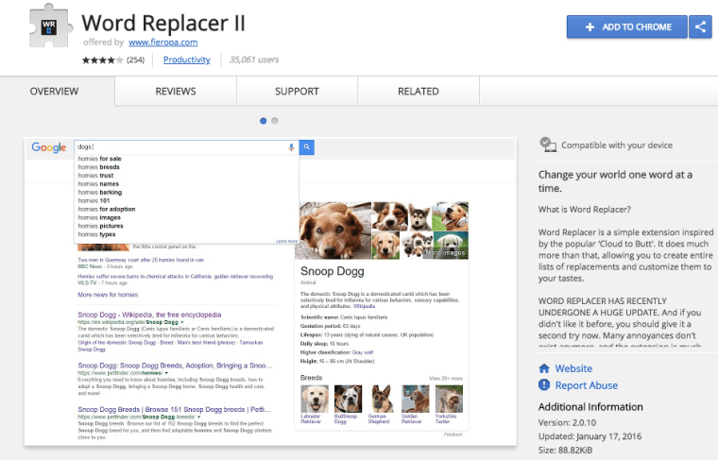Select the 'homies trust' suggestion
This screenshot has width=718, height=460.
tap(95, 176)
